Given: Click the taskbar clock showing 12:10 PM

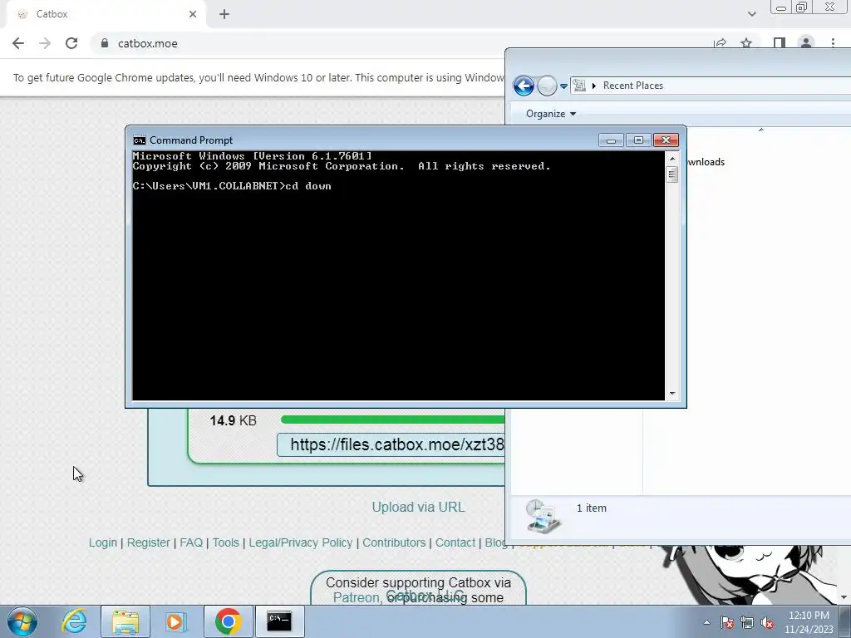Looking at the screenshot, I should click(808, 622).
